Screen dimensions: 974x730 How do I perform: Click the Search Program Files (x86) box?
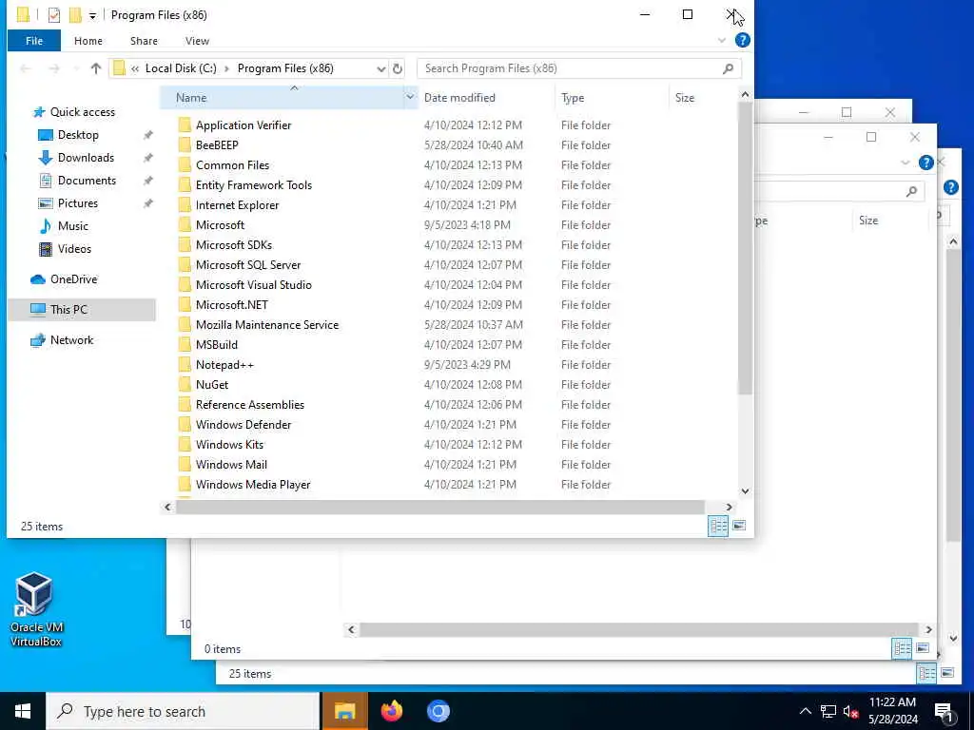(x=572, y=68)
